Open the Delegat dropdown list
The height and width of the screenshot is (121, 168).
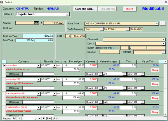(164, 52)
